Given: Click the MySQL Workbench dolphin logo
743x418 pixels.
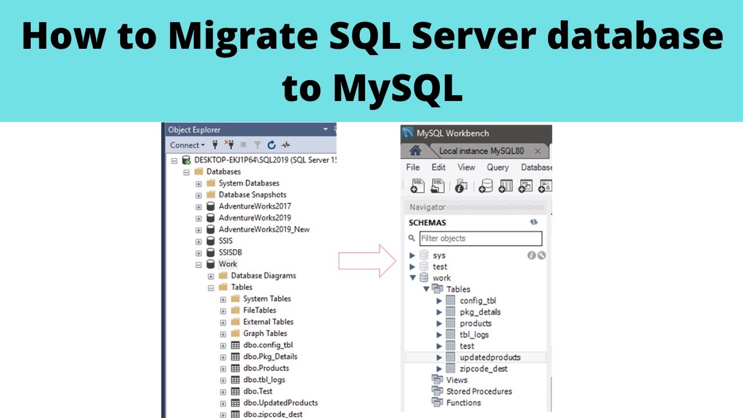Looking at the screenshot, I should 409,134.
